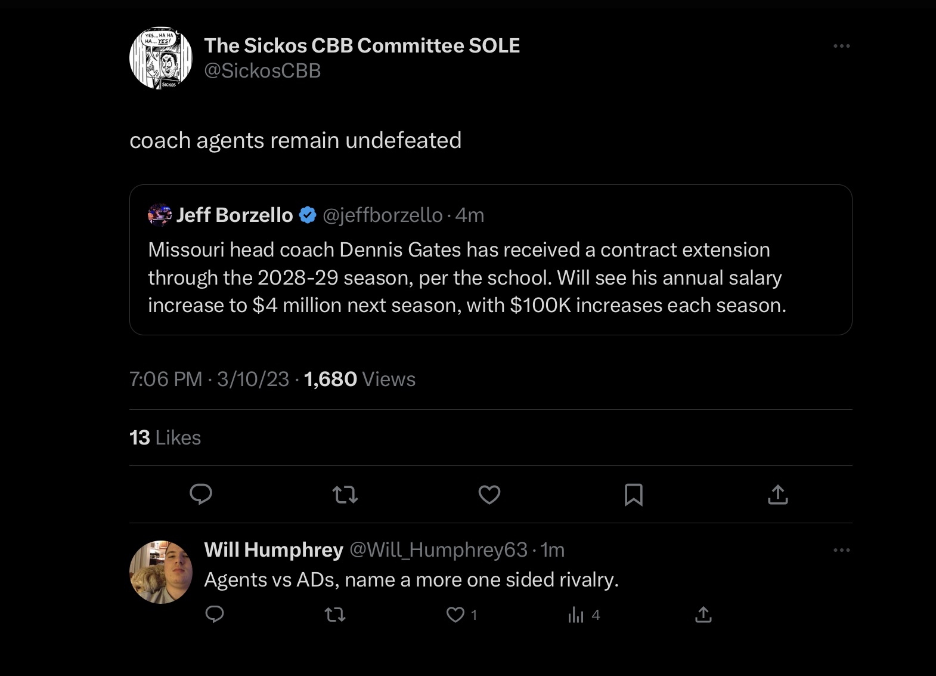This screenshot has height=676, width=936.
Task: Like the main tweet with heart icon
Action: pyautogui.click(x=489, y=495)
